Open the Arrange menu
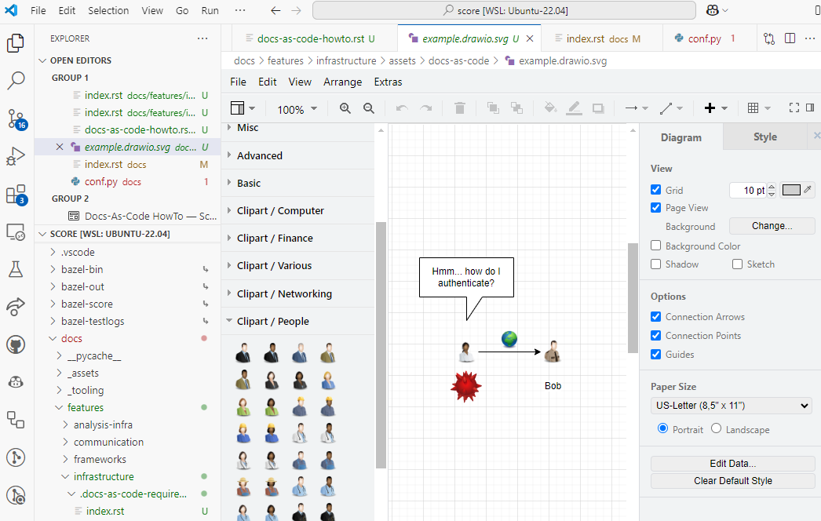 point(342,82)
